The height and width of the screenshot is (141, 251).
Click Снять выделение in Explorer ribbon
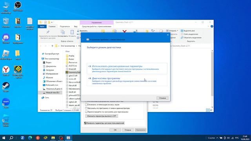[x=189, y=34]
